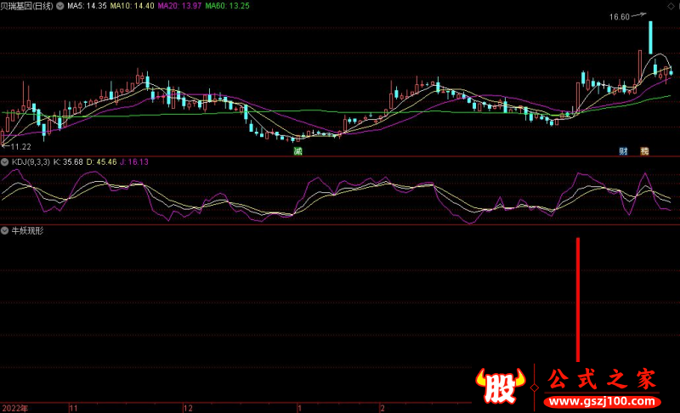Click the arrow beside the 11.22 low label
This screenshot has width=680, height=413.
pyautogui.click(x=4, y=146)
